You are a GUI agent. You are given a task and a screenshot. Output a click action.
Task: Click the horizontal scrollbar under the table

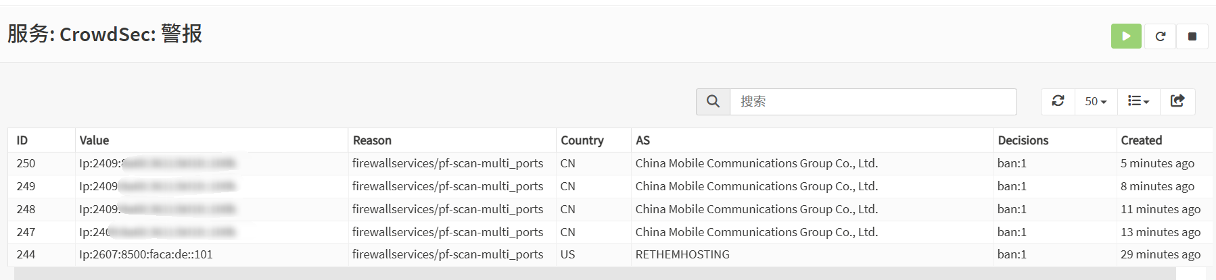click(x=595, y=273)
